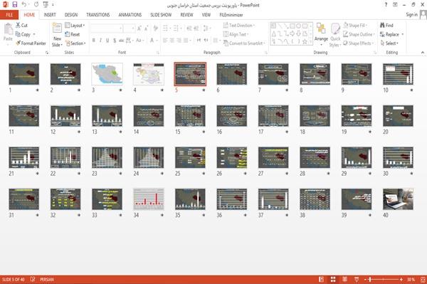Click zoom in plus button

pos(401,279)
